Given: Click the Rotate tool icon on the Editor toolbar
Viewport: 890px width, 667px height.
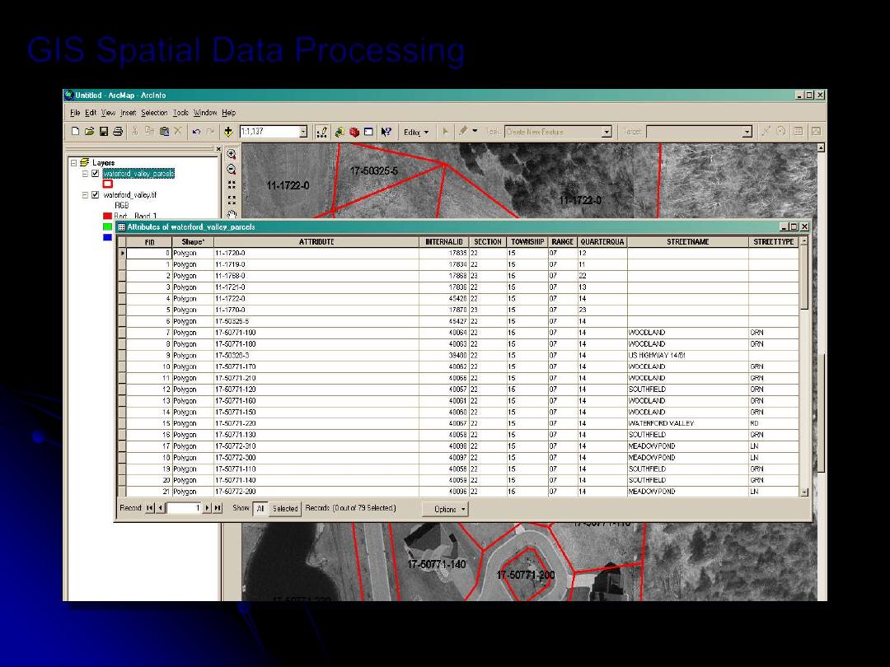Looking at the screenshot, I should [781, 132].
